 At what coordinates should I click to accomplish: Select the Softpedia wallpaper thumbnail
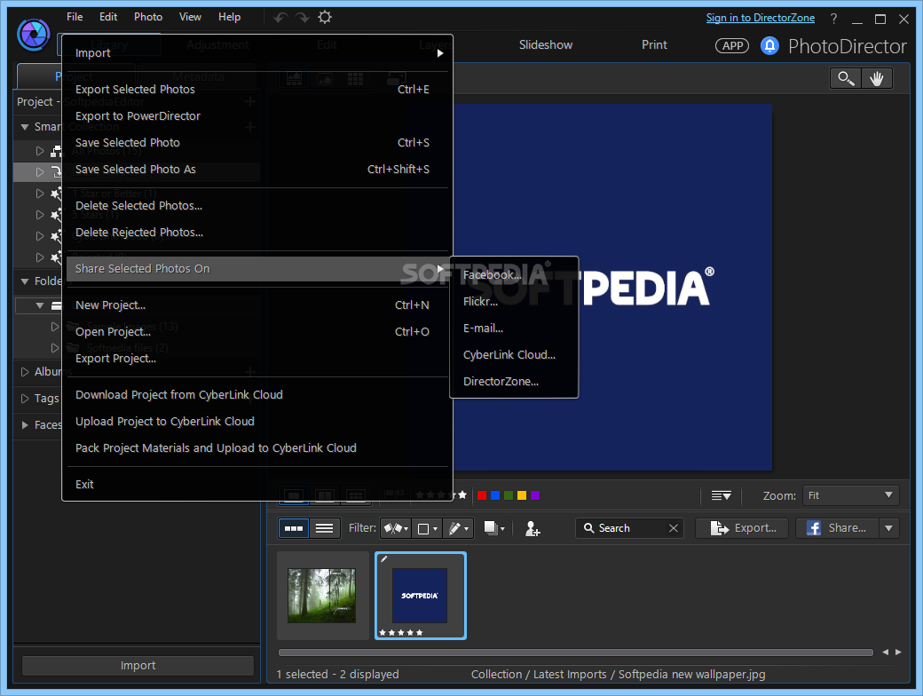click(421, 596)
